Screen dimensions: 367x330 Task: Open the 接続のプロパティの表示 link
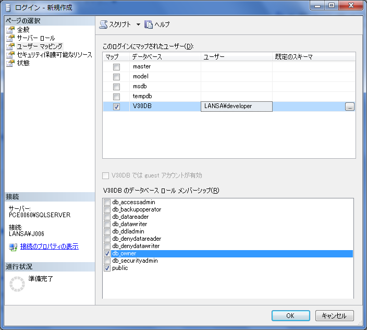50,246
